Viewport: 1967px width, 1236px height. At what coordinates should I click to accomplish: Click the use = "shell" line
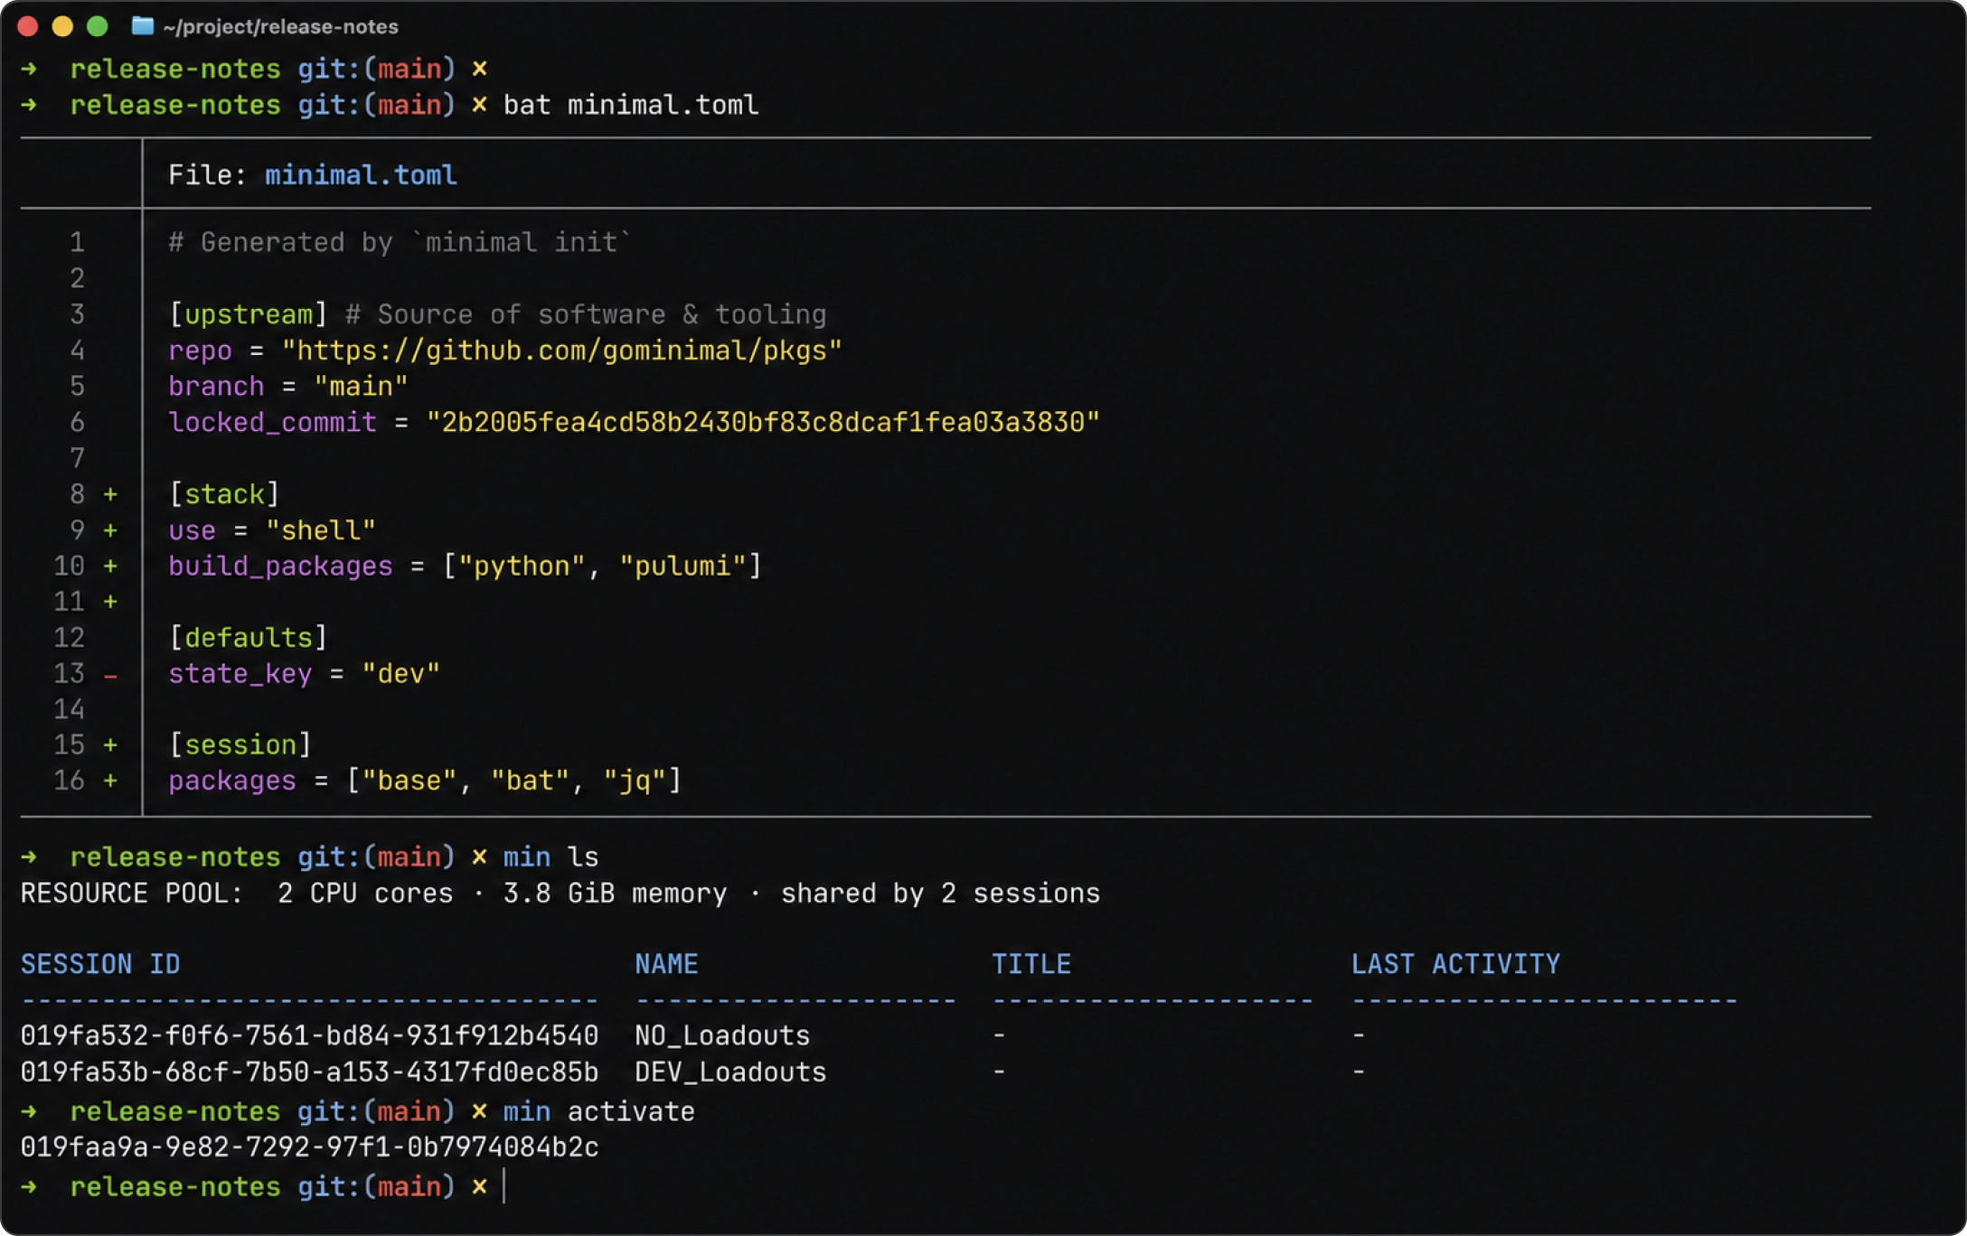point(272,530)
